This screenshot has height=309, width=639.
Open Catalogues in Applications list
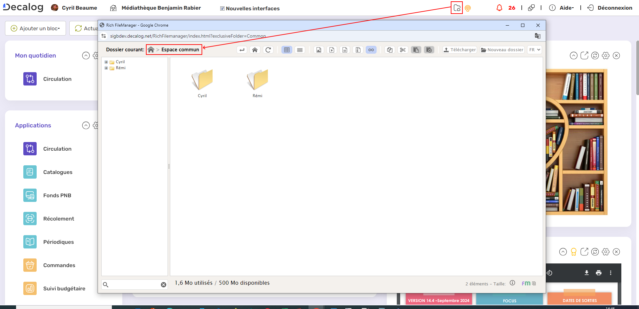[58, 172]
